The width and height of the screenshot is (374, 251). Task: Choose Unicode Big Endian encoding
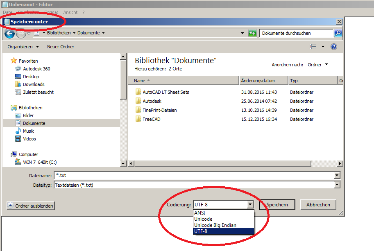(215, 225)
